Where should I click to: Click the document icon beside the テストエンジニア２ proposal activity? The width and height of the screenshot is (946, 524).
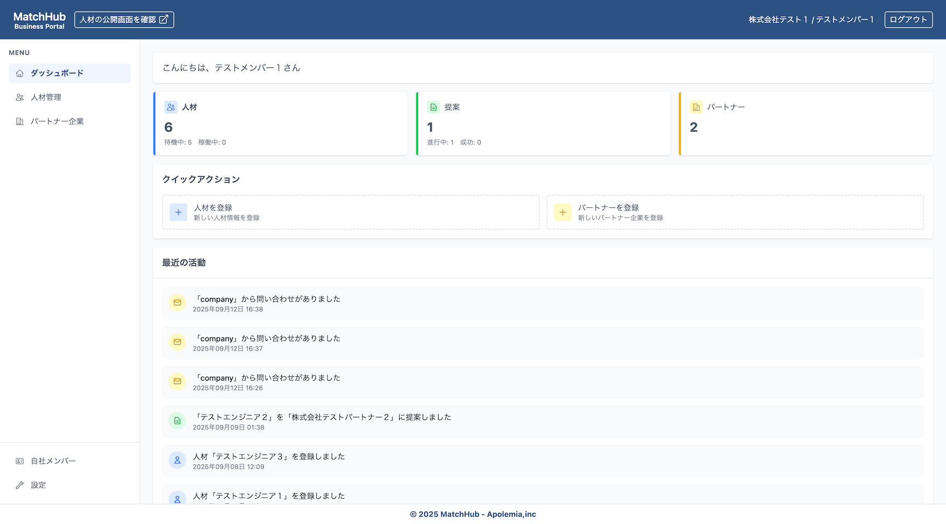pos(177,421)
